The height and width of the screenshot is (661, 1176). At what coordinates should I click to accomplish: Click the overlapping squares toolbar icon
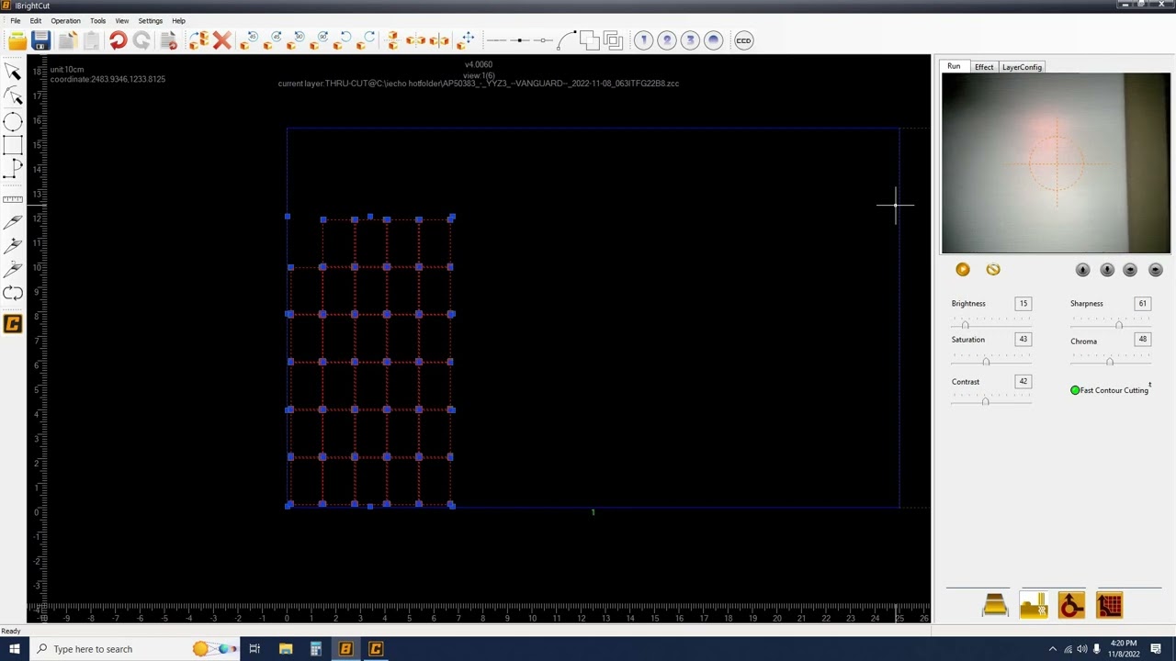589,39
